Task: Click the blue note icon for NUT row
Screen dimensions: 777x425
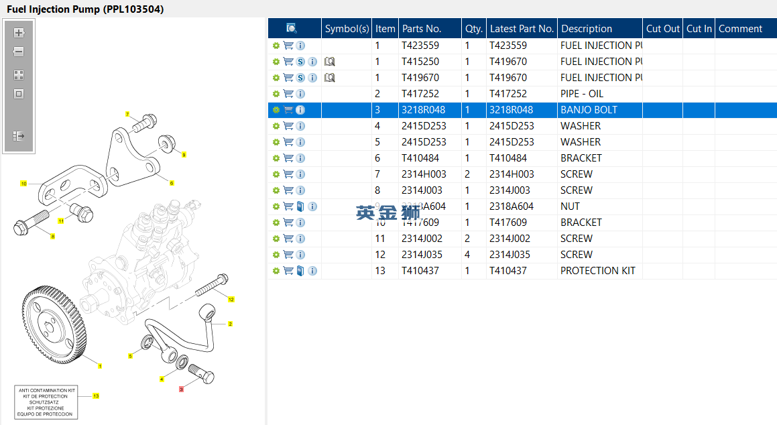Action: [300, 206]
